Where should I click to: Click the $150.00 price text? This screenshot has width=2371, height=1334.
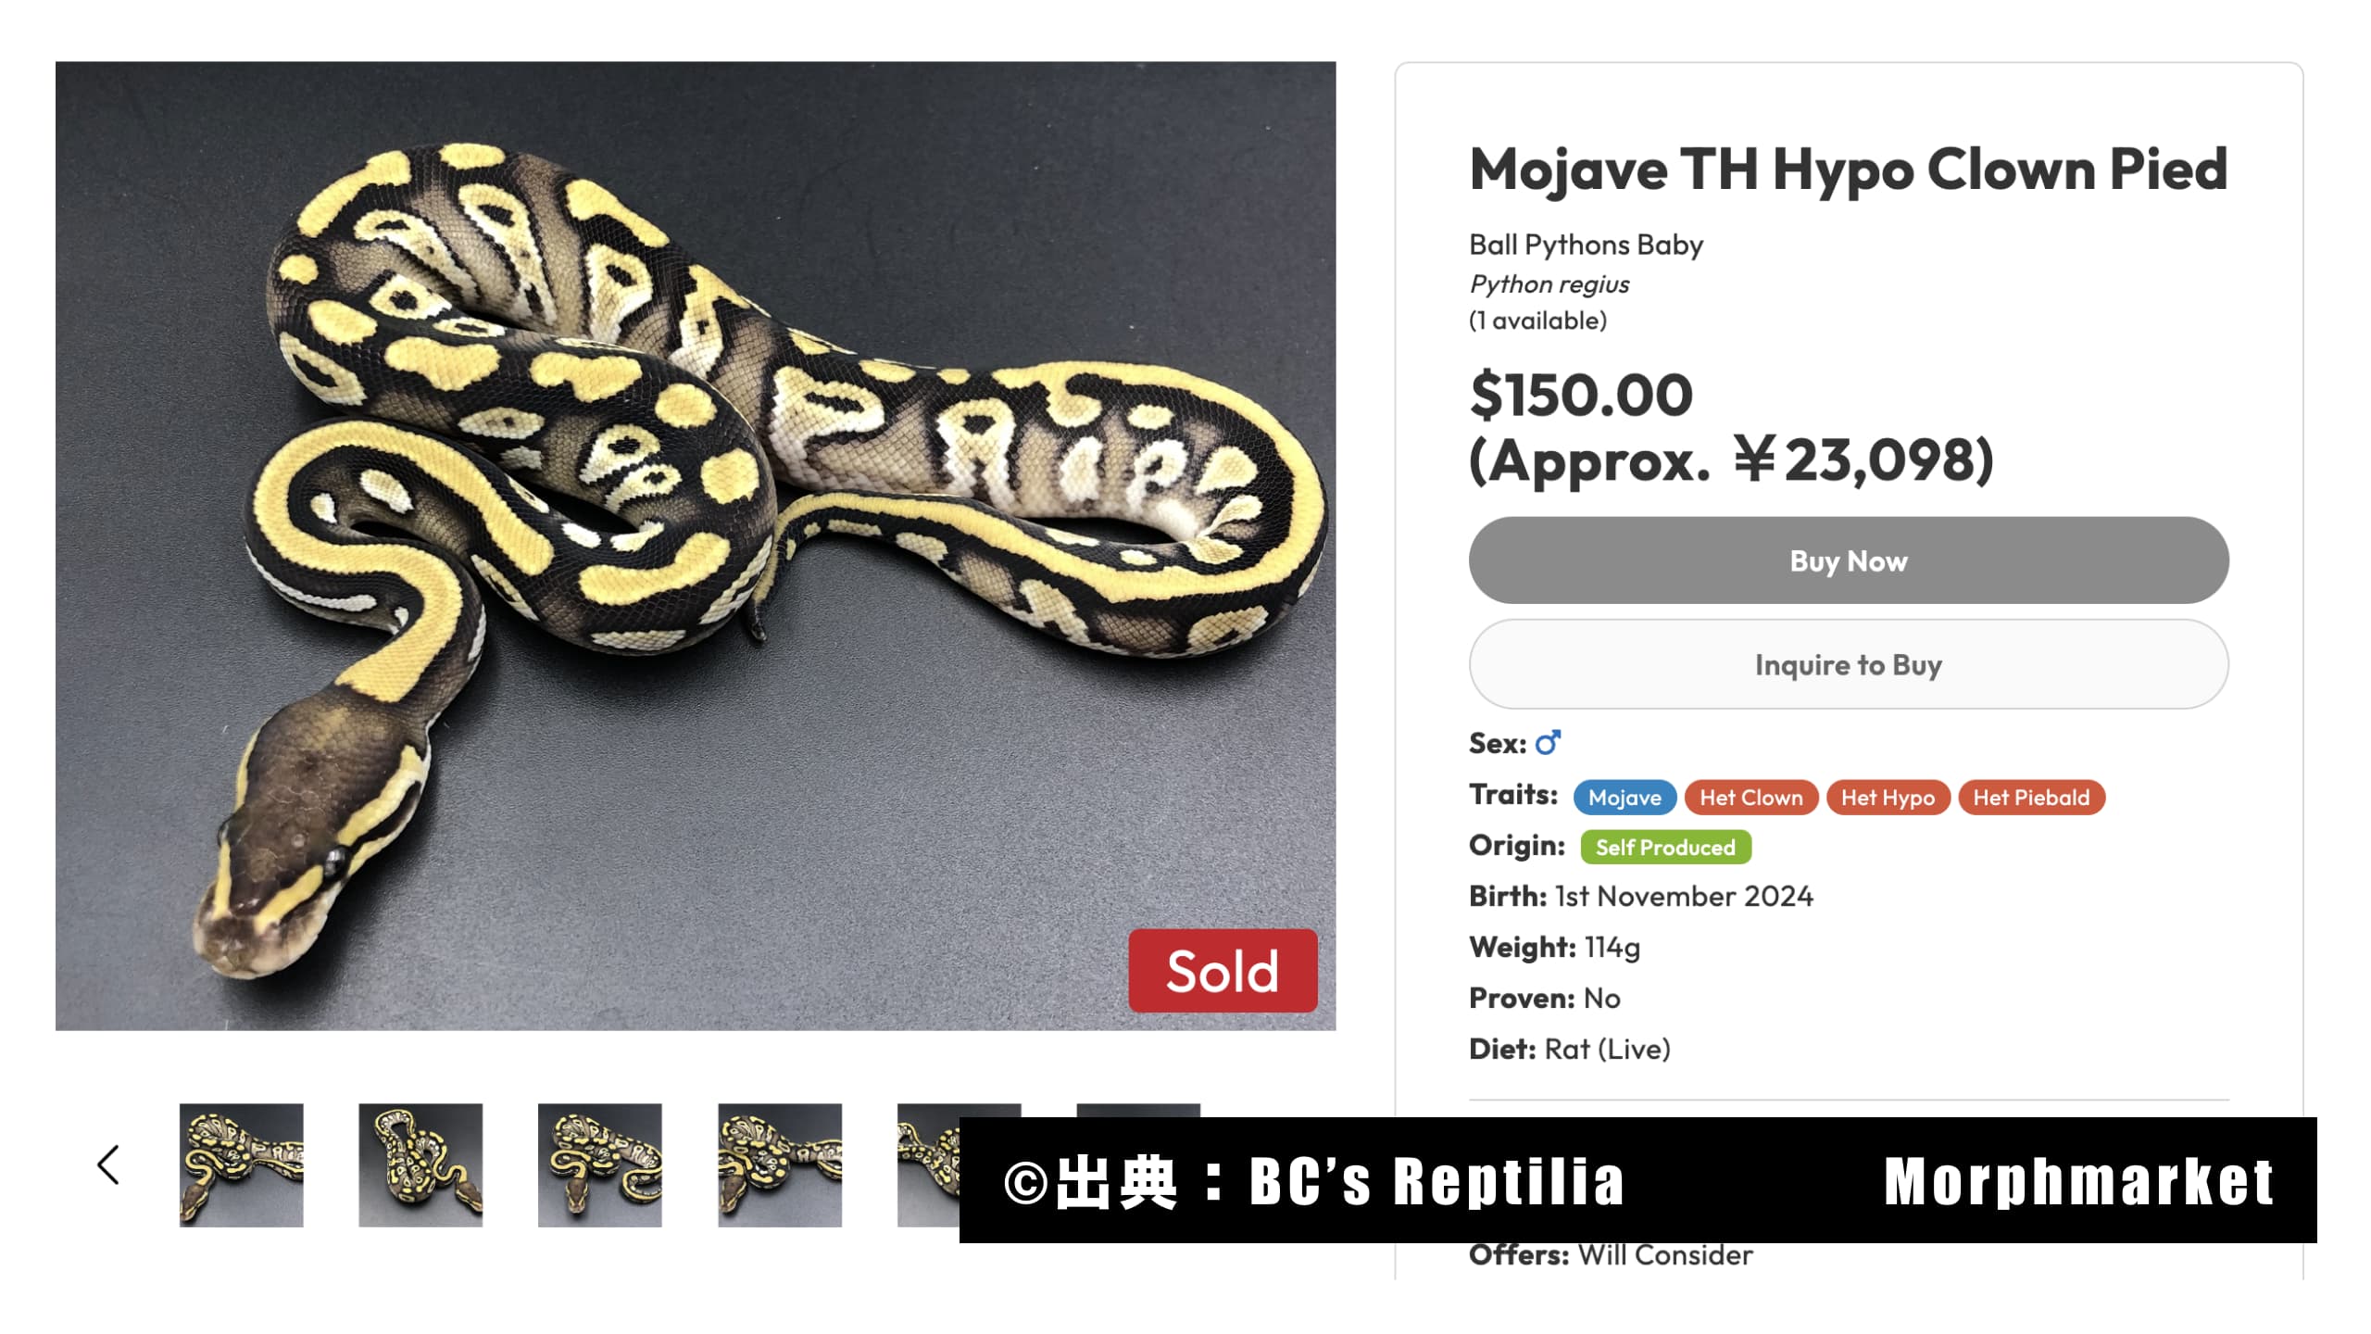[1581, 395]
